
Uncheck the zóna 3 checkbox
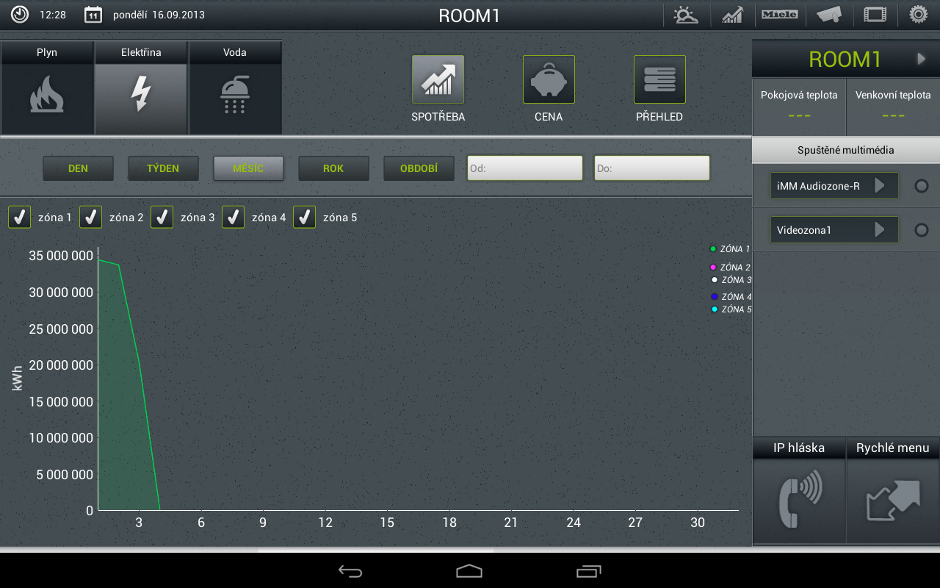[x=162, y=218]
